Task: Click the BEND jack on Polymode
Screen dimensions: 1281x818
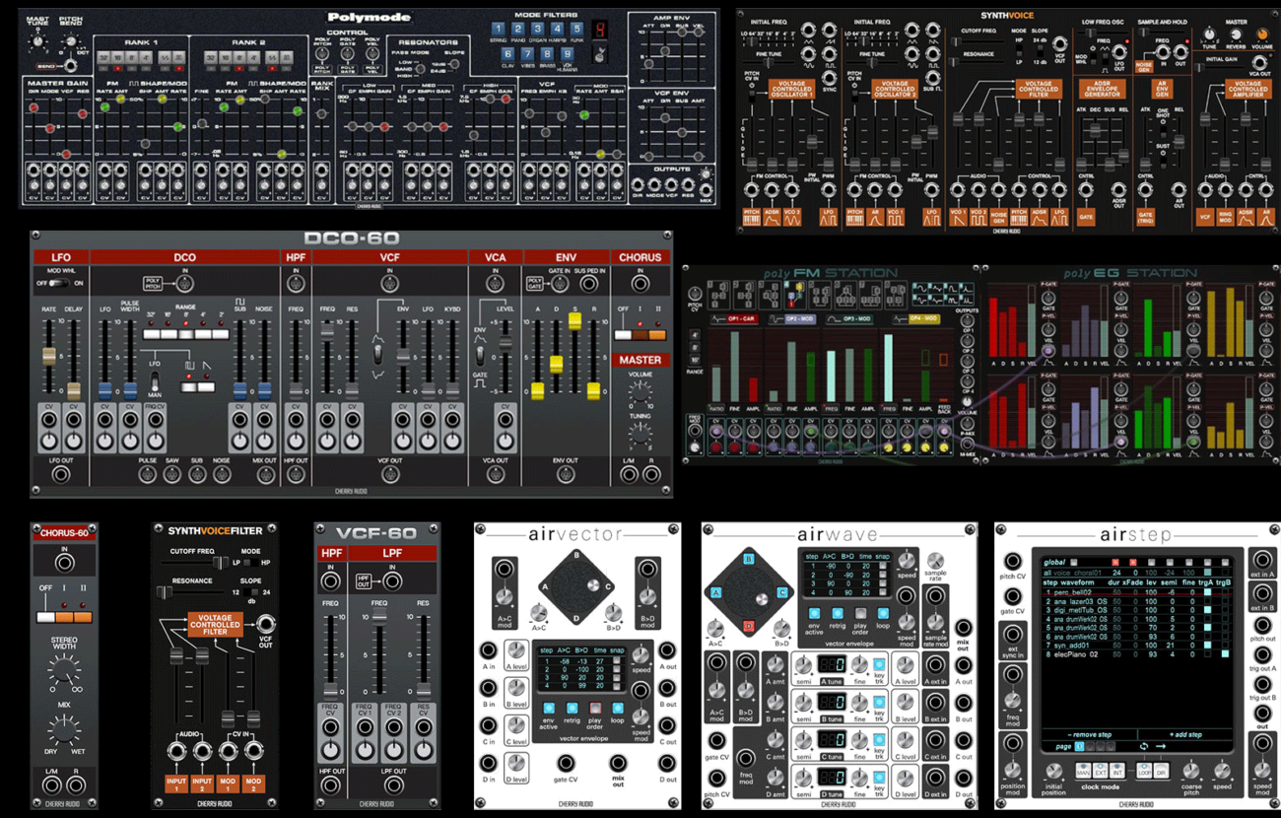Action: click(71, 65)
